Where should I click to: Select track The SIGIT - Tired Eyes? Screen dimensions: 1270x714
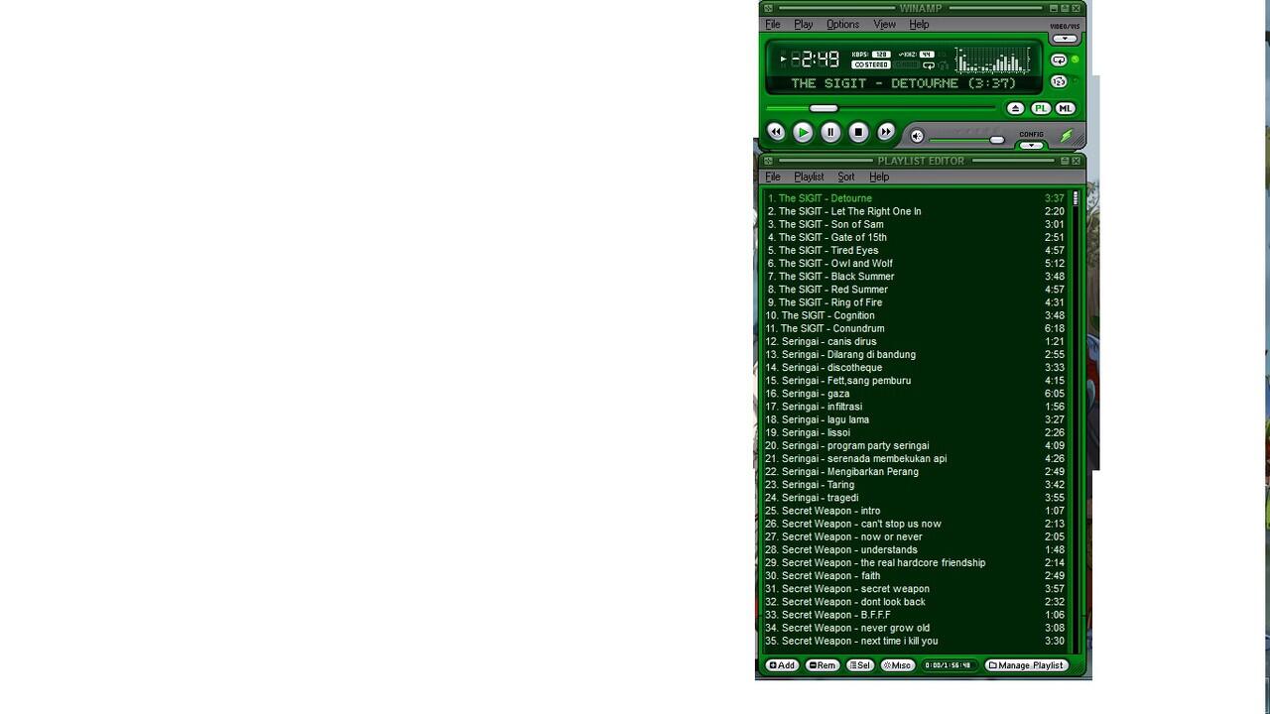tap(916, 250)
